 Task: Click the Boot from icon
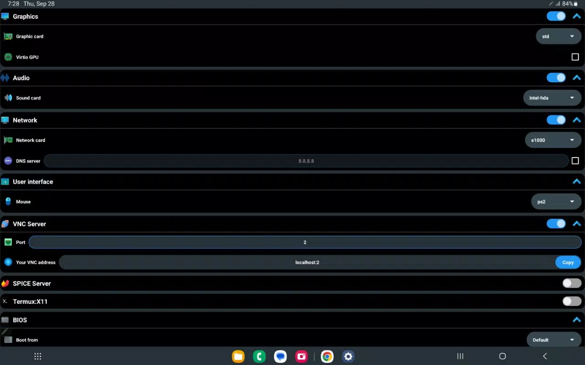click(x=8, y=340)
